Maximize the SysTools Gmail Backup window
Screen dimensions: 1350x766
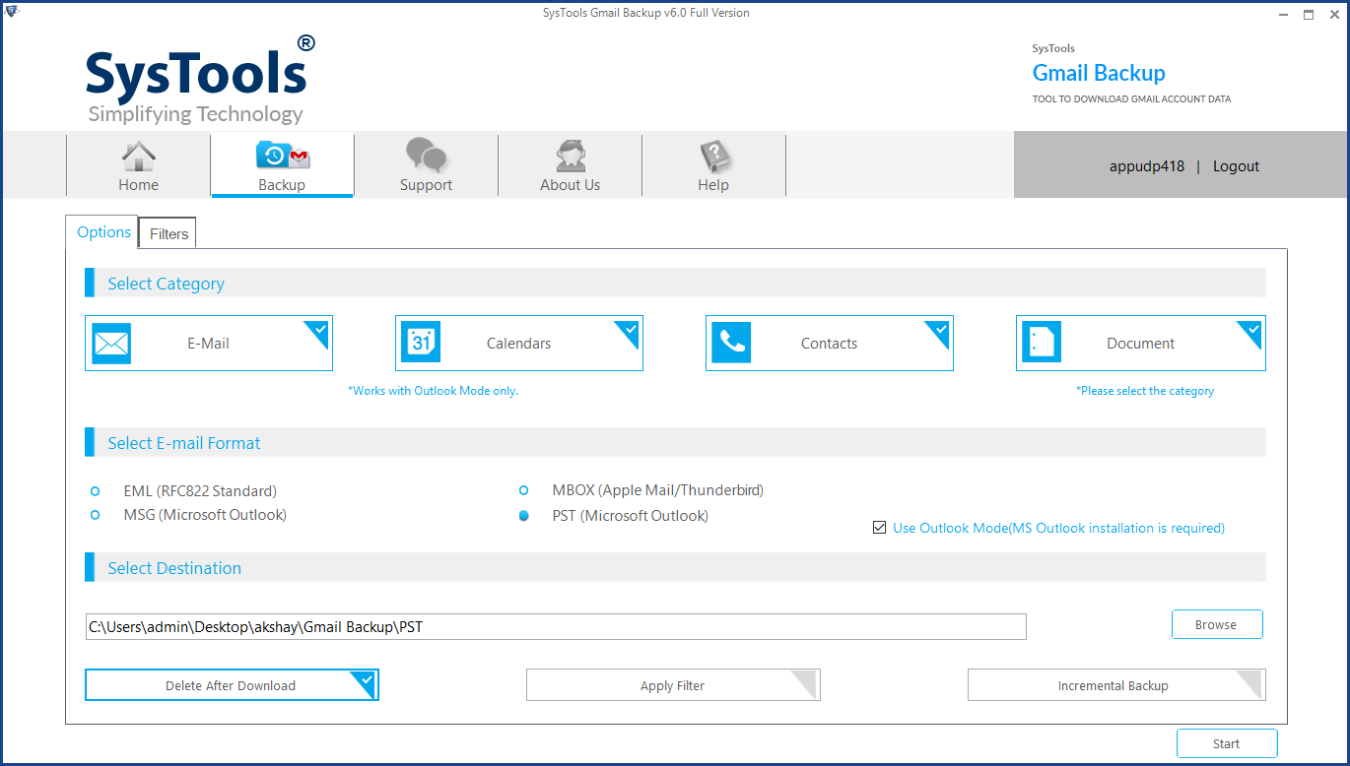coord(1309,14)
